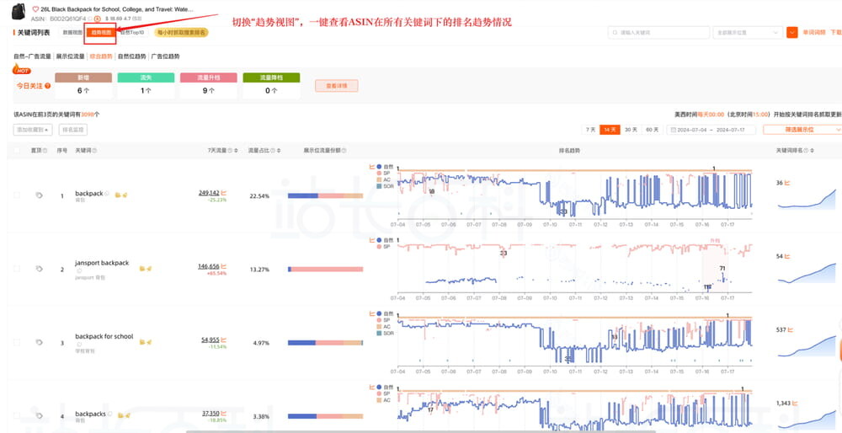This screenshot has width=842, height=433.
Task: Click the chart icon beside 146,656 traffic value
Action: [x=224, y=265]
